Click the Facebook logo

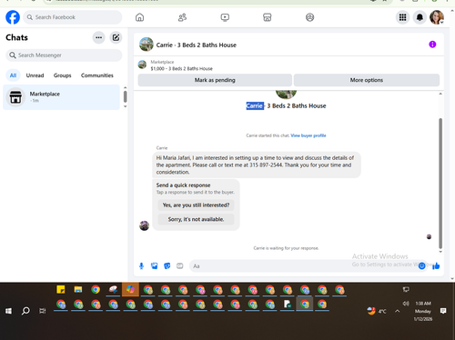tap(13, 17)
